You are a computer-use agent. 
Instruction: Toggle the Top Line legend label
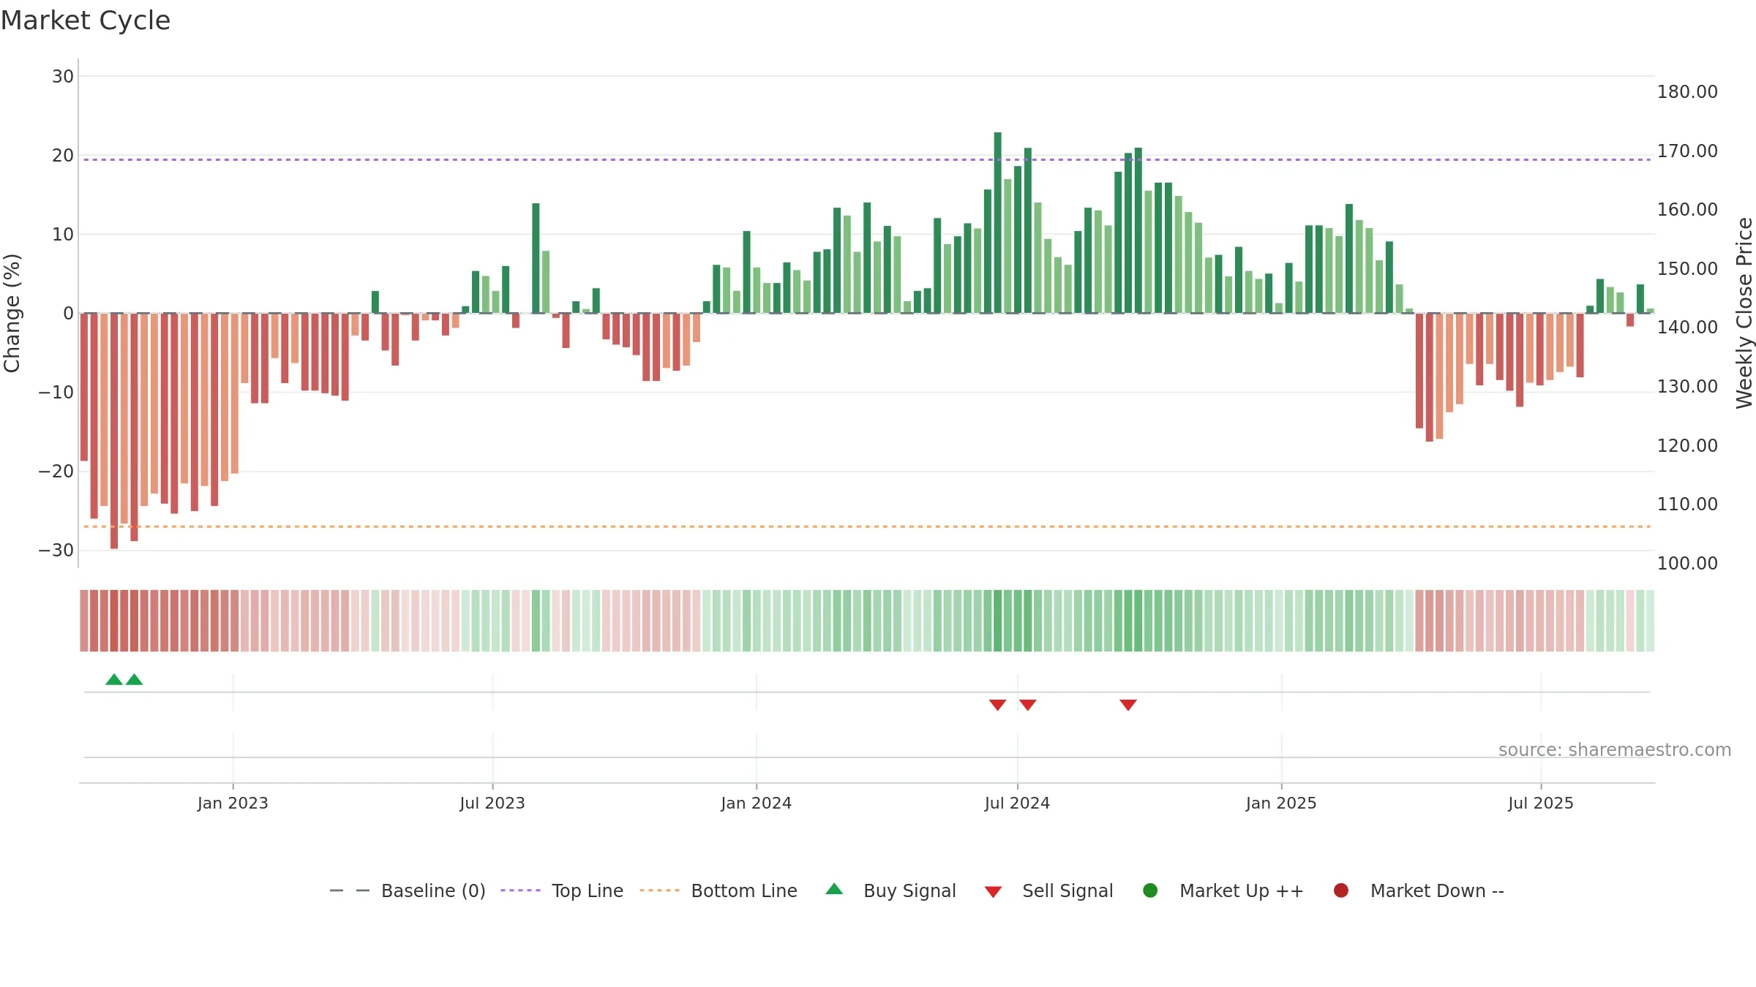pos(588,890)
